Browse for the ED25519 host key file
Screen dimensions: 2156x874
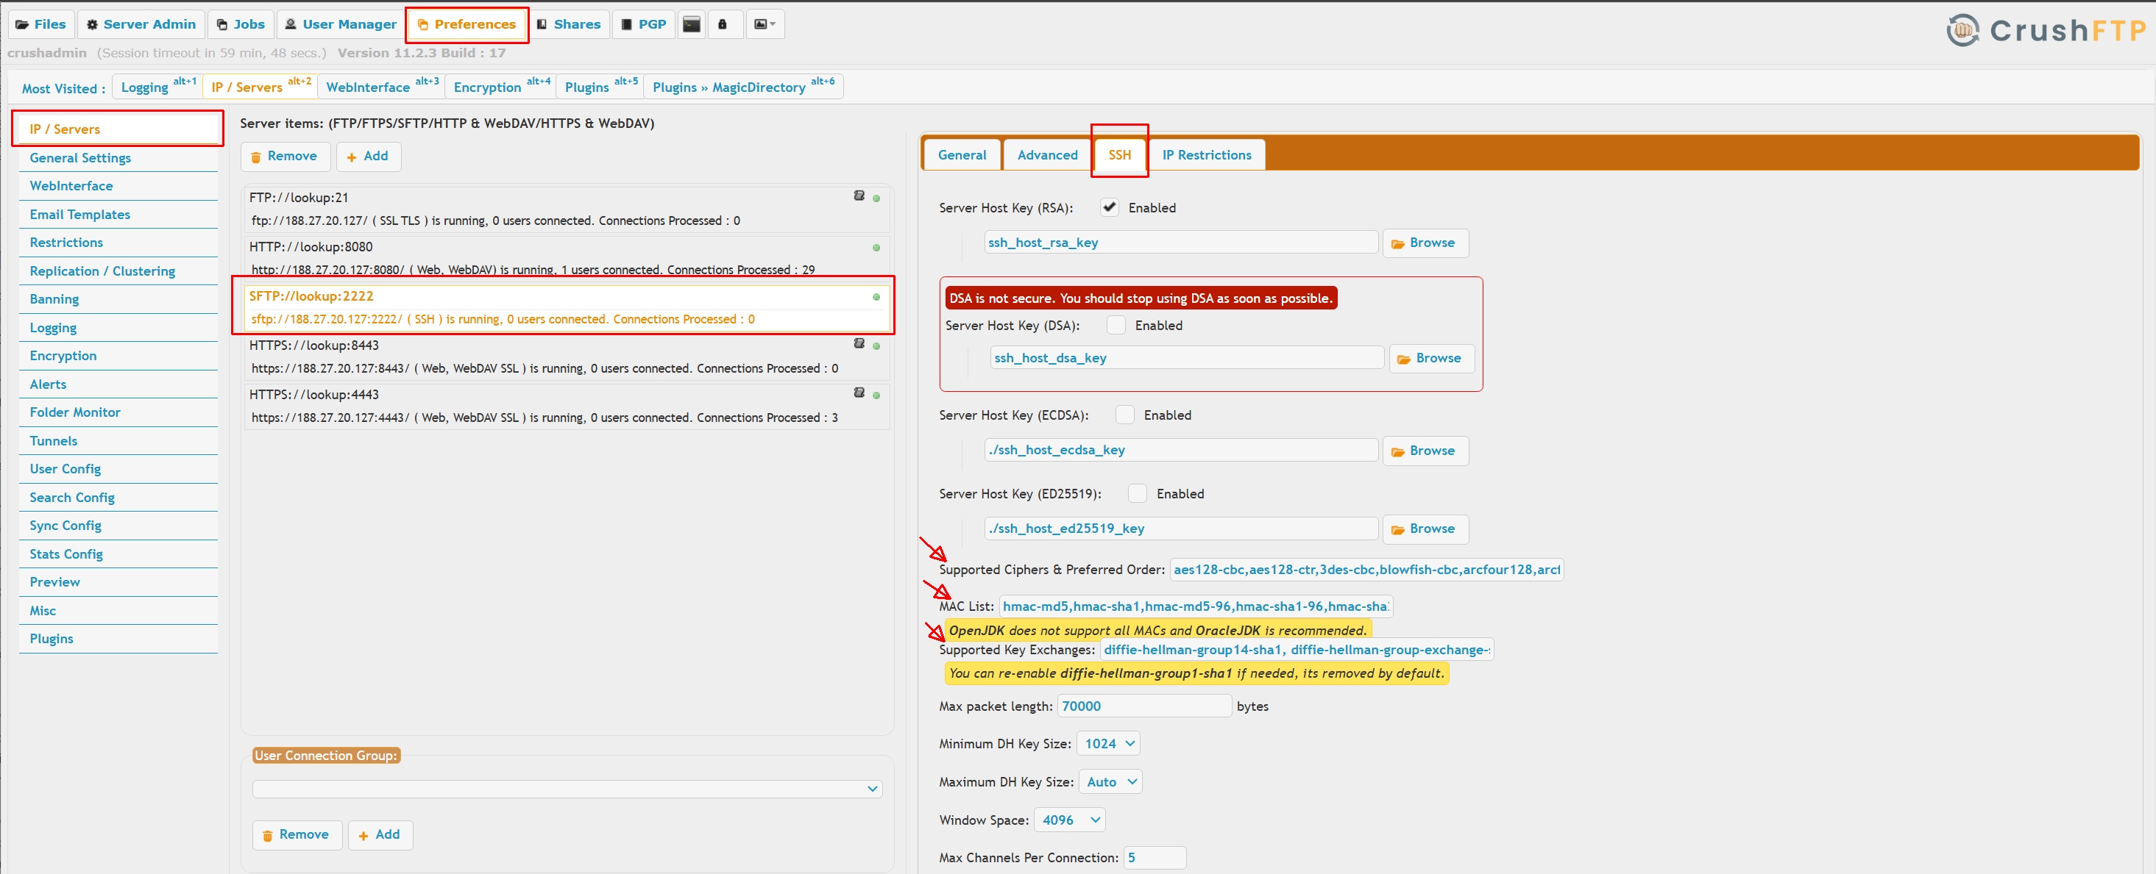pyautogui.click(x=1425, y=529)
